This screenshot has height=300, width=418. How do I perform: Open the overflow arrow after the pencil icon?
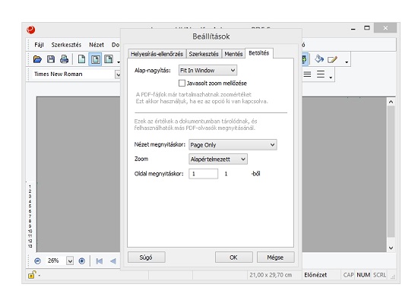[x=347, y=62]
